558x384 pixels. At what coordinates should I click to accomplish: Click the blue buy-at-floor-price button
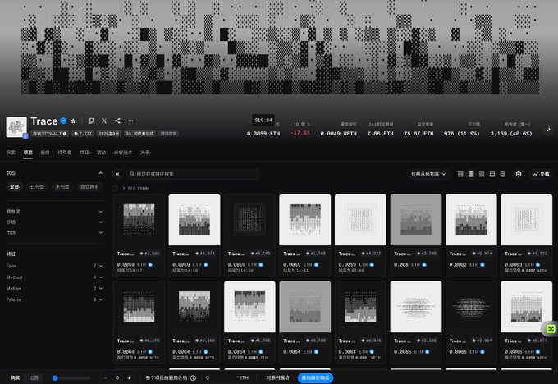[x=315, y=378]
